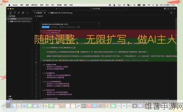The height and width of the screenshot is (112, 183).
Task: Open the Apple menu
Action: click(x=9, y=5)
